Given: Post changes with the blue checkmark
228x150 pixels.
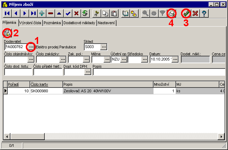Looking at the screenshot, I should click(68, 13).
